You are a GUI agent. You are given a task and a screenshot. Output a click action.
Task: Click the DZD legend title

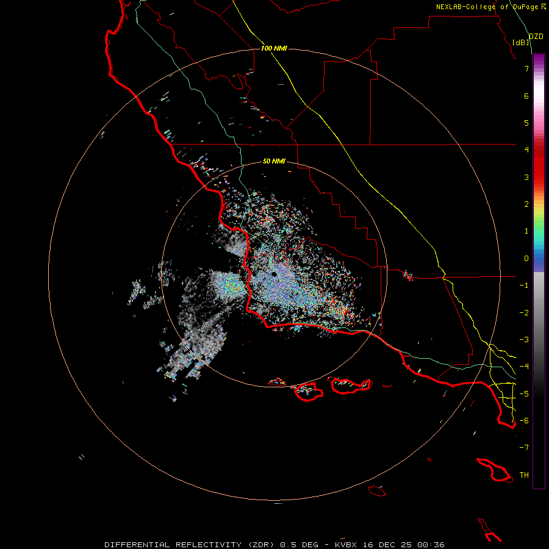click(x=536, y=37)
